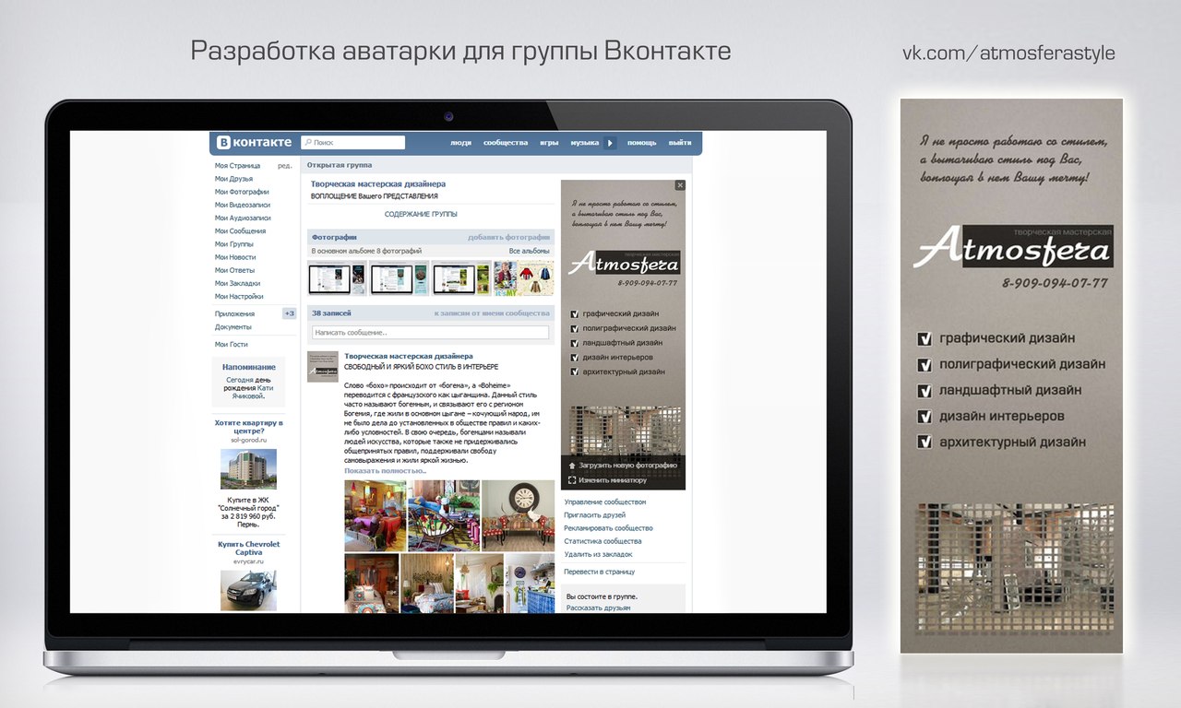This screenshot has height=708, width=1181.
Task: Click Пригласить друзей
Action: [x=594, y=515]
